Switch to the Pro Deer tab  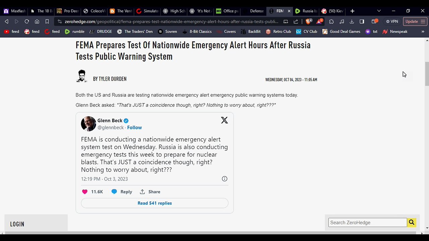pyautogui.click(x=68, y=11)
